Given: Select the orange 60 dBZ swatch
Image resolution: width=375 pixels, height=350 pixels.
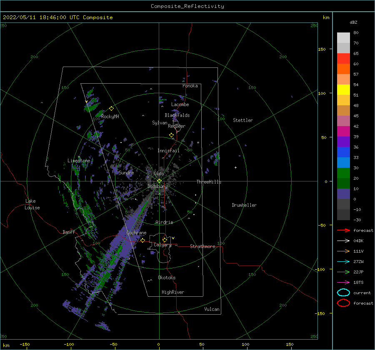Looking at the screenshot, I should [343, 69].
